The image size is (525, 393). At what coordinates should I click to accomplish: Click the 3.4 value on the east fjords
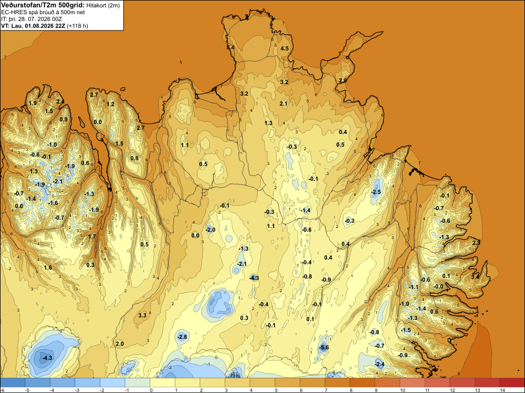[x=475, y=277]
